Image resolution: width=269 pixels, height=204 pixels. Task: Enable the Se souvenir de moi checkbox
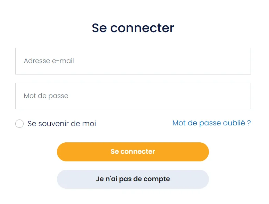(x=19, y=124)
